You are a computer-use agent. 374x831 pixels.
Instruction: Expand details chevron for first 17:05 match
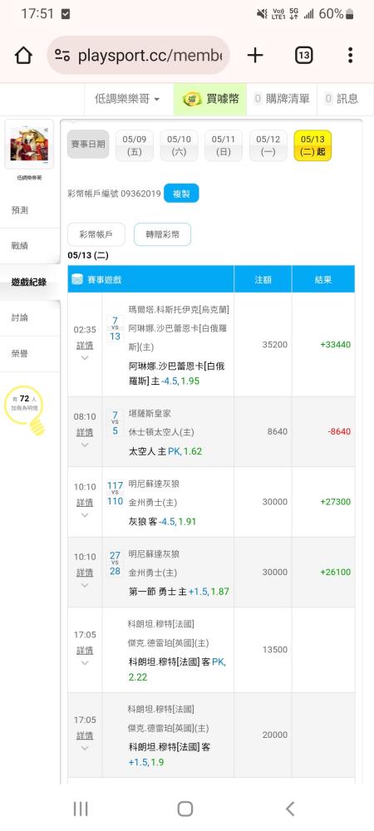coord(85,662)
